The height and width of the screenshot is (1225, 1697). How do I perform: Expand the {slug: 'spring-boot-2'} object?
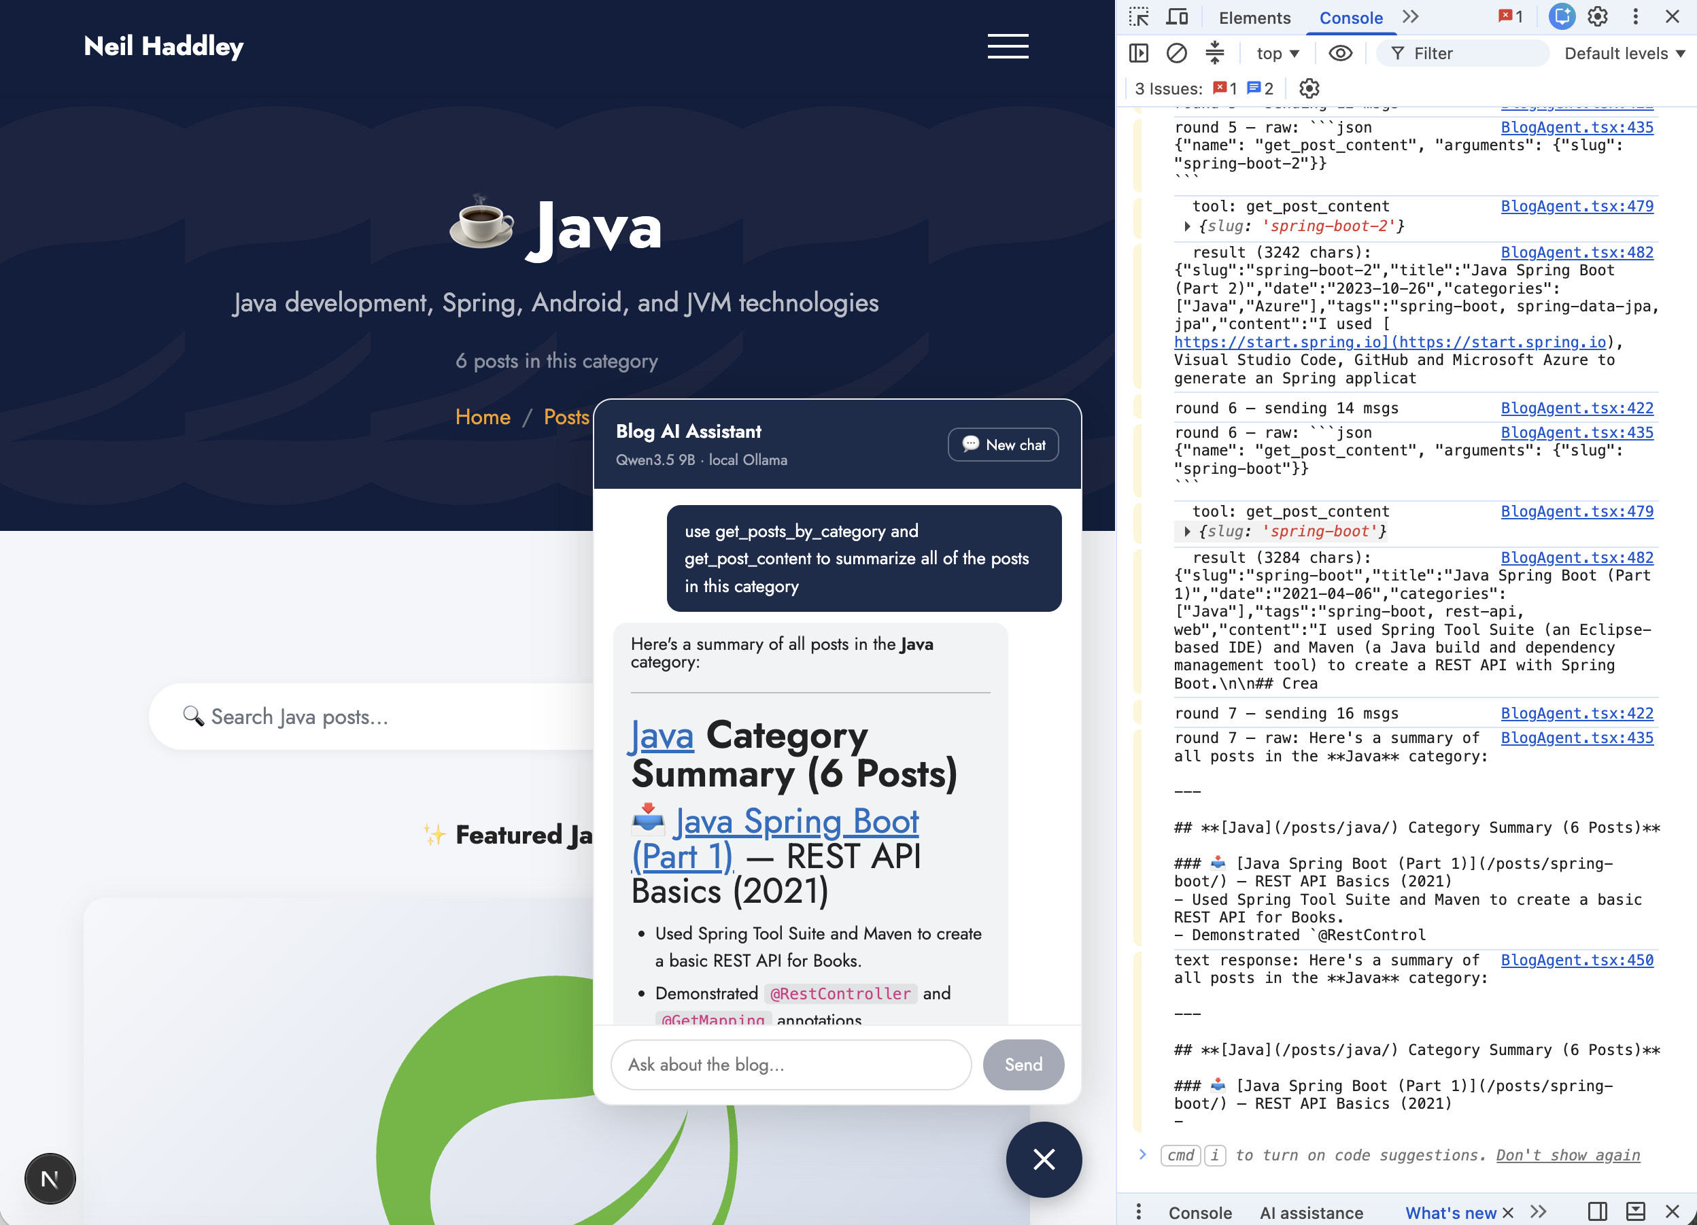(1186, 226)
